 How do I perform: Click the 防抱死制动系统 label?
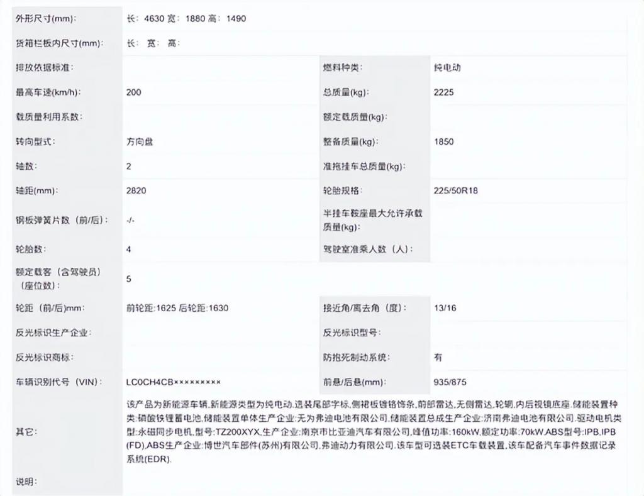coord(356,357)
